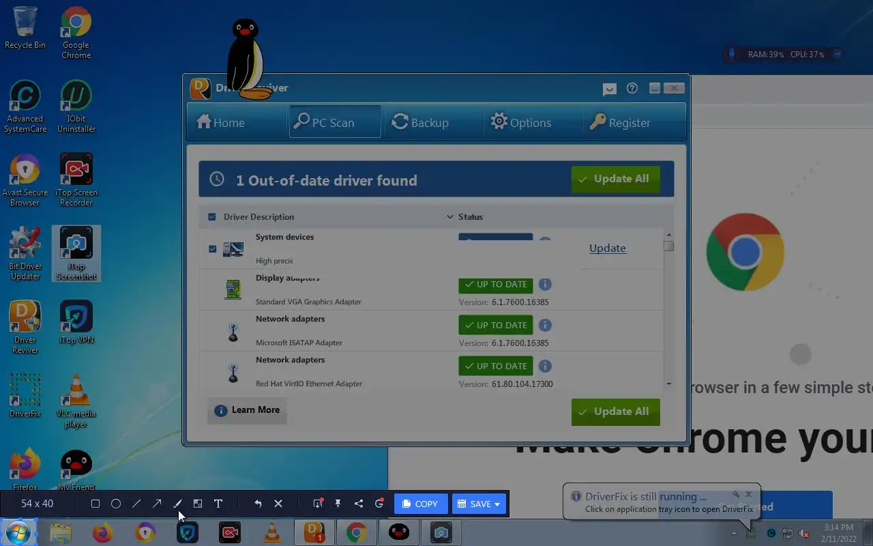The image size is (873, 546).
Task: Sort drivers by the Status column chevron
Action: click(449, 217)
